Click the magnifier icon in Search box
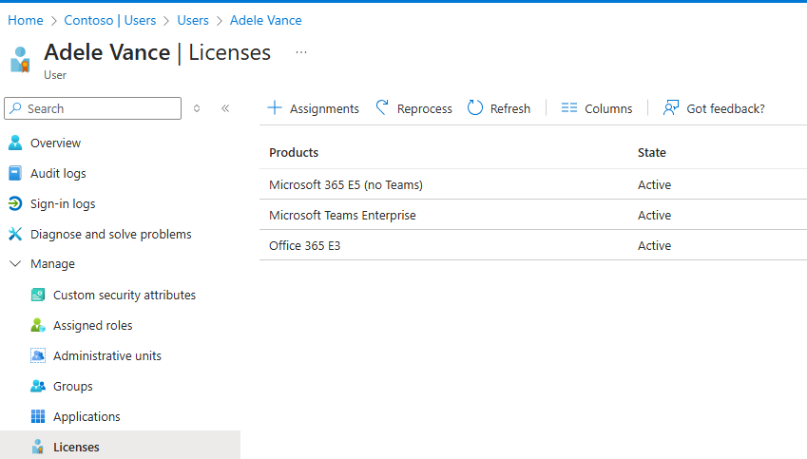The width and height of the screenshot is (807, 459). (16, 108)
